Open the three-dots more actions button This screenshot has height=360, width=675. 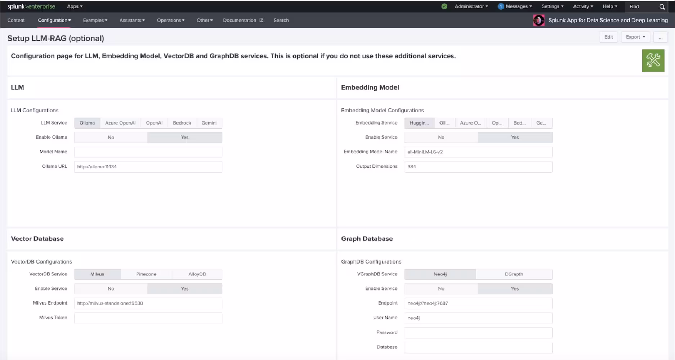coord(660,37)
